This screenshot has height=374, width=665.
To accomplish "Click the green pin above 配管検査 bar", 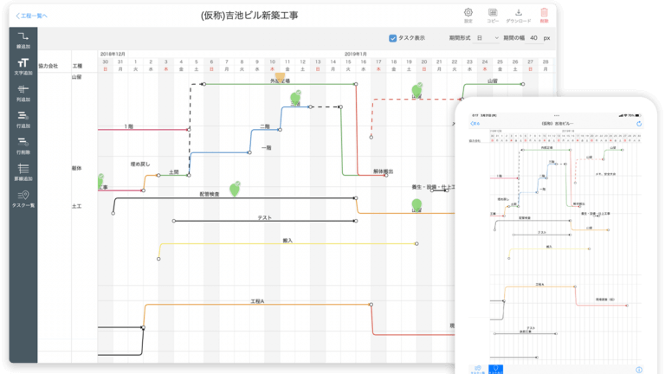I will click(234, 188).
